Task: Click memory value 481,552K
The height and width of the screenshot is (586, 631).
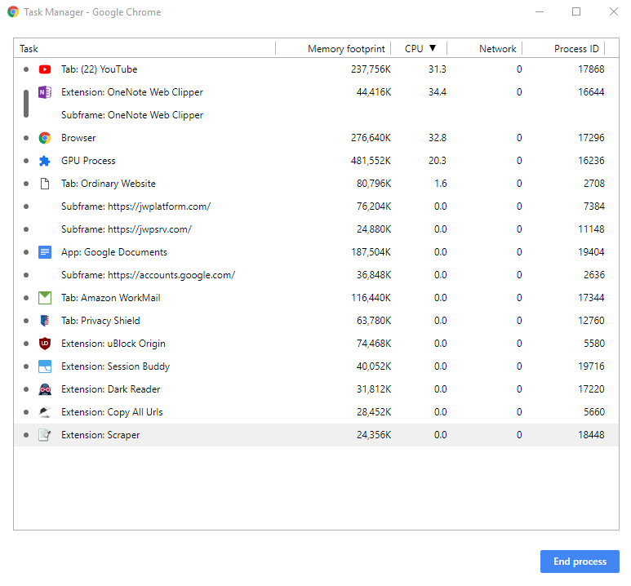Action: [x=371, y=161]
